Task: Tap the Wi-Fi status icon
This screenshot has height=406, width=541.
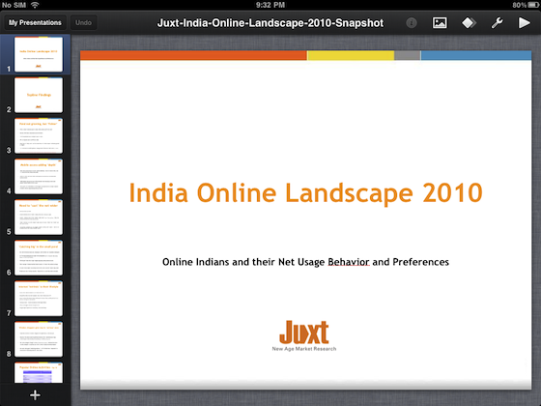Action: coord(35,5)
